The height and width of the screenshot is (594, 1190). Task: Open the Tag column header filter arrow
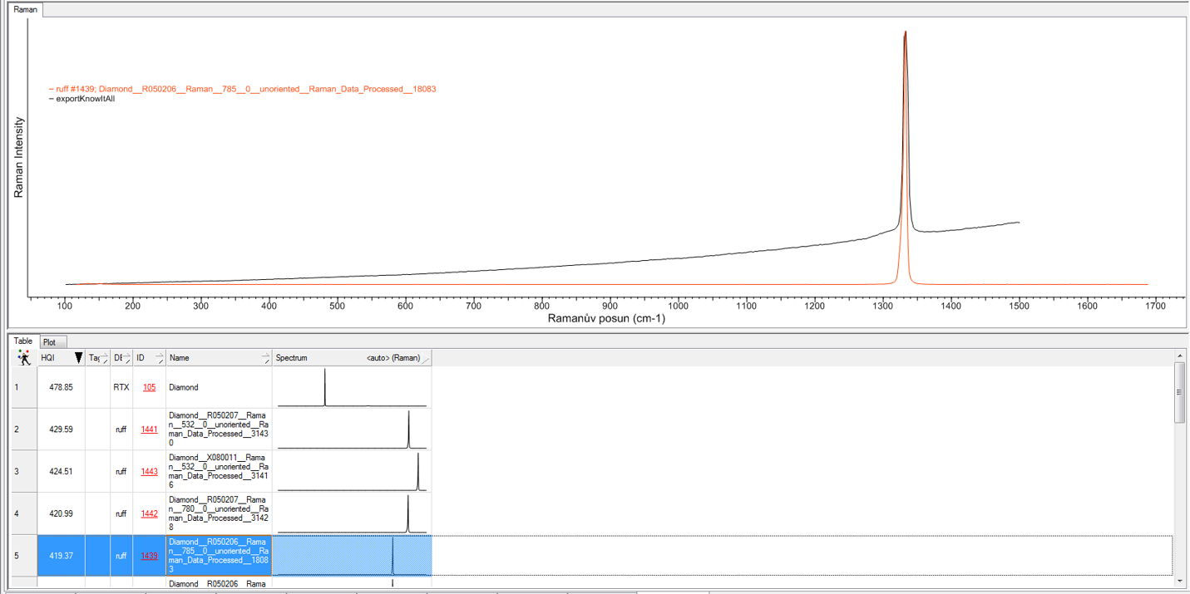click(104, 359)
